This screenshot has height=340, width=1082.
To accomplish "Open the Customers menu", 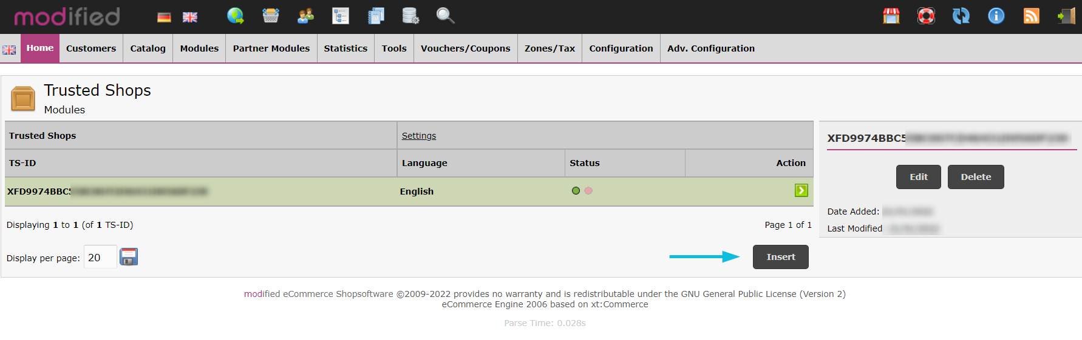I will [91, 48].
